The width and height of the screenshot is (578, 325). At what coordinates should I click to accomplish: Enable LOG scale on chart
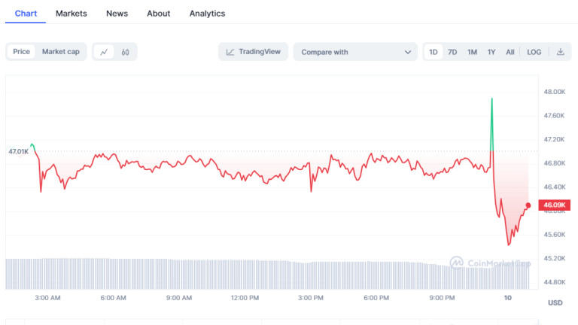534,52
